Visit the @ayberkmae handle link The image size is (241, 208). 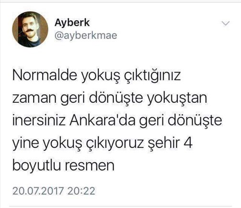click(x=86, y=35)
